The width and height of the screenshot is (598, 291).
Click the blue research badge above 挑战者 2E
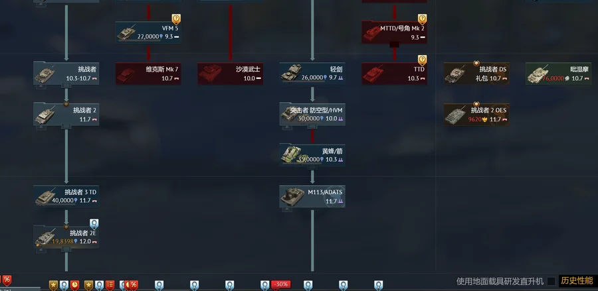click(x=94, y=224)
